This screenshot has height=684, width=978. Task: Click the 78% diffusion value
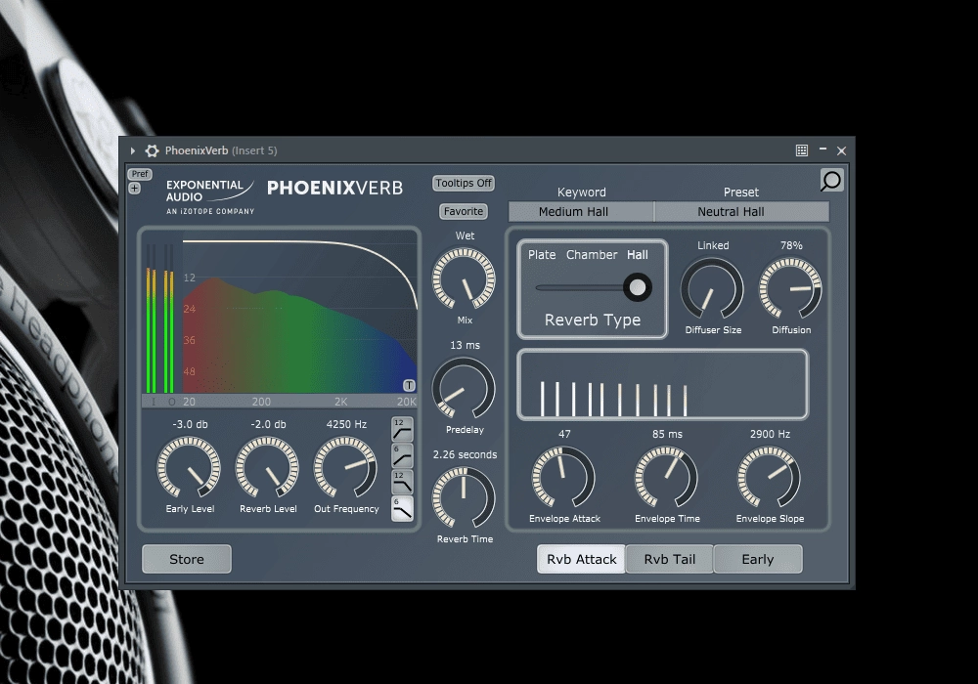(791, 245)
